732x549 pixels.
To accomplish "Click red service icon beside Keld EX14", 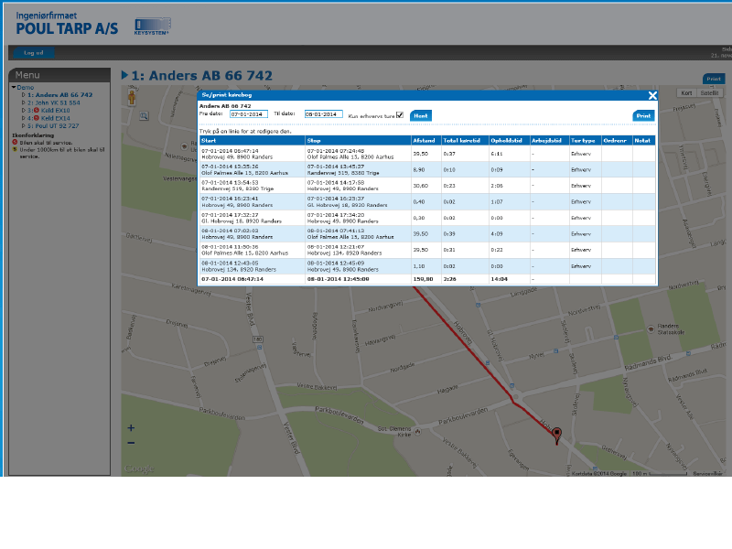I will point(38,118).
